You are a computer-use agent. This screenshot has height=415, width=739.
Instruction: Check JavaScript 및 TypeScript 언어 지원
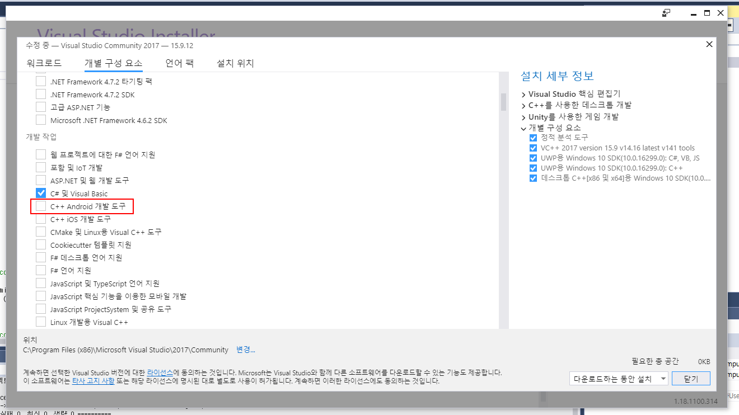tap(41, 283)
